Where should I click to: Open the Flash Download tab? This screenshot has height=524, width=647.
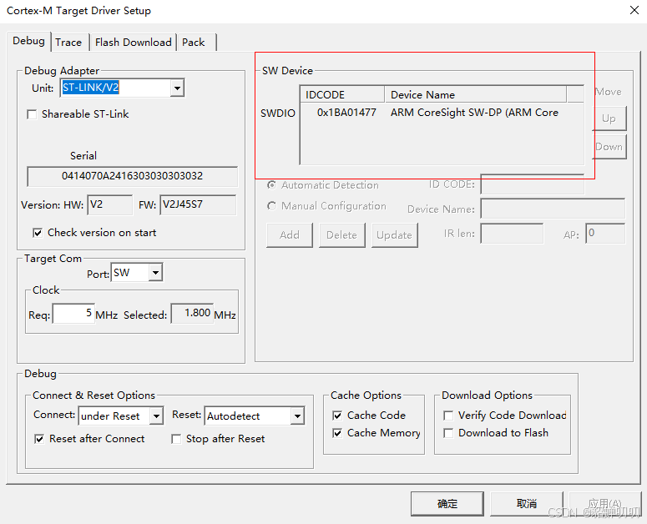click(134, 43)
